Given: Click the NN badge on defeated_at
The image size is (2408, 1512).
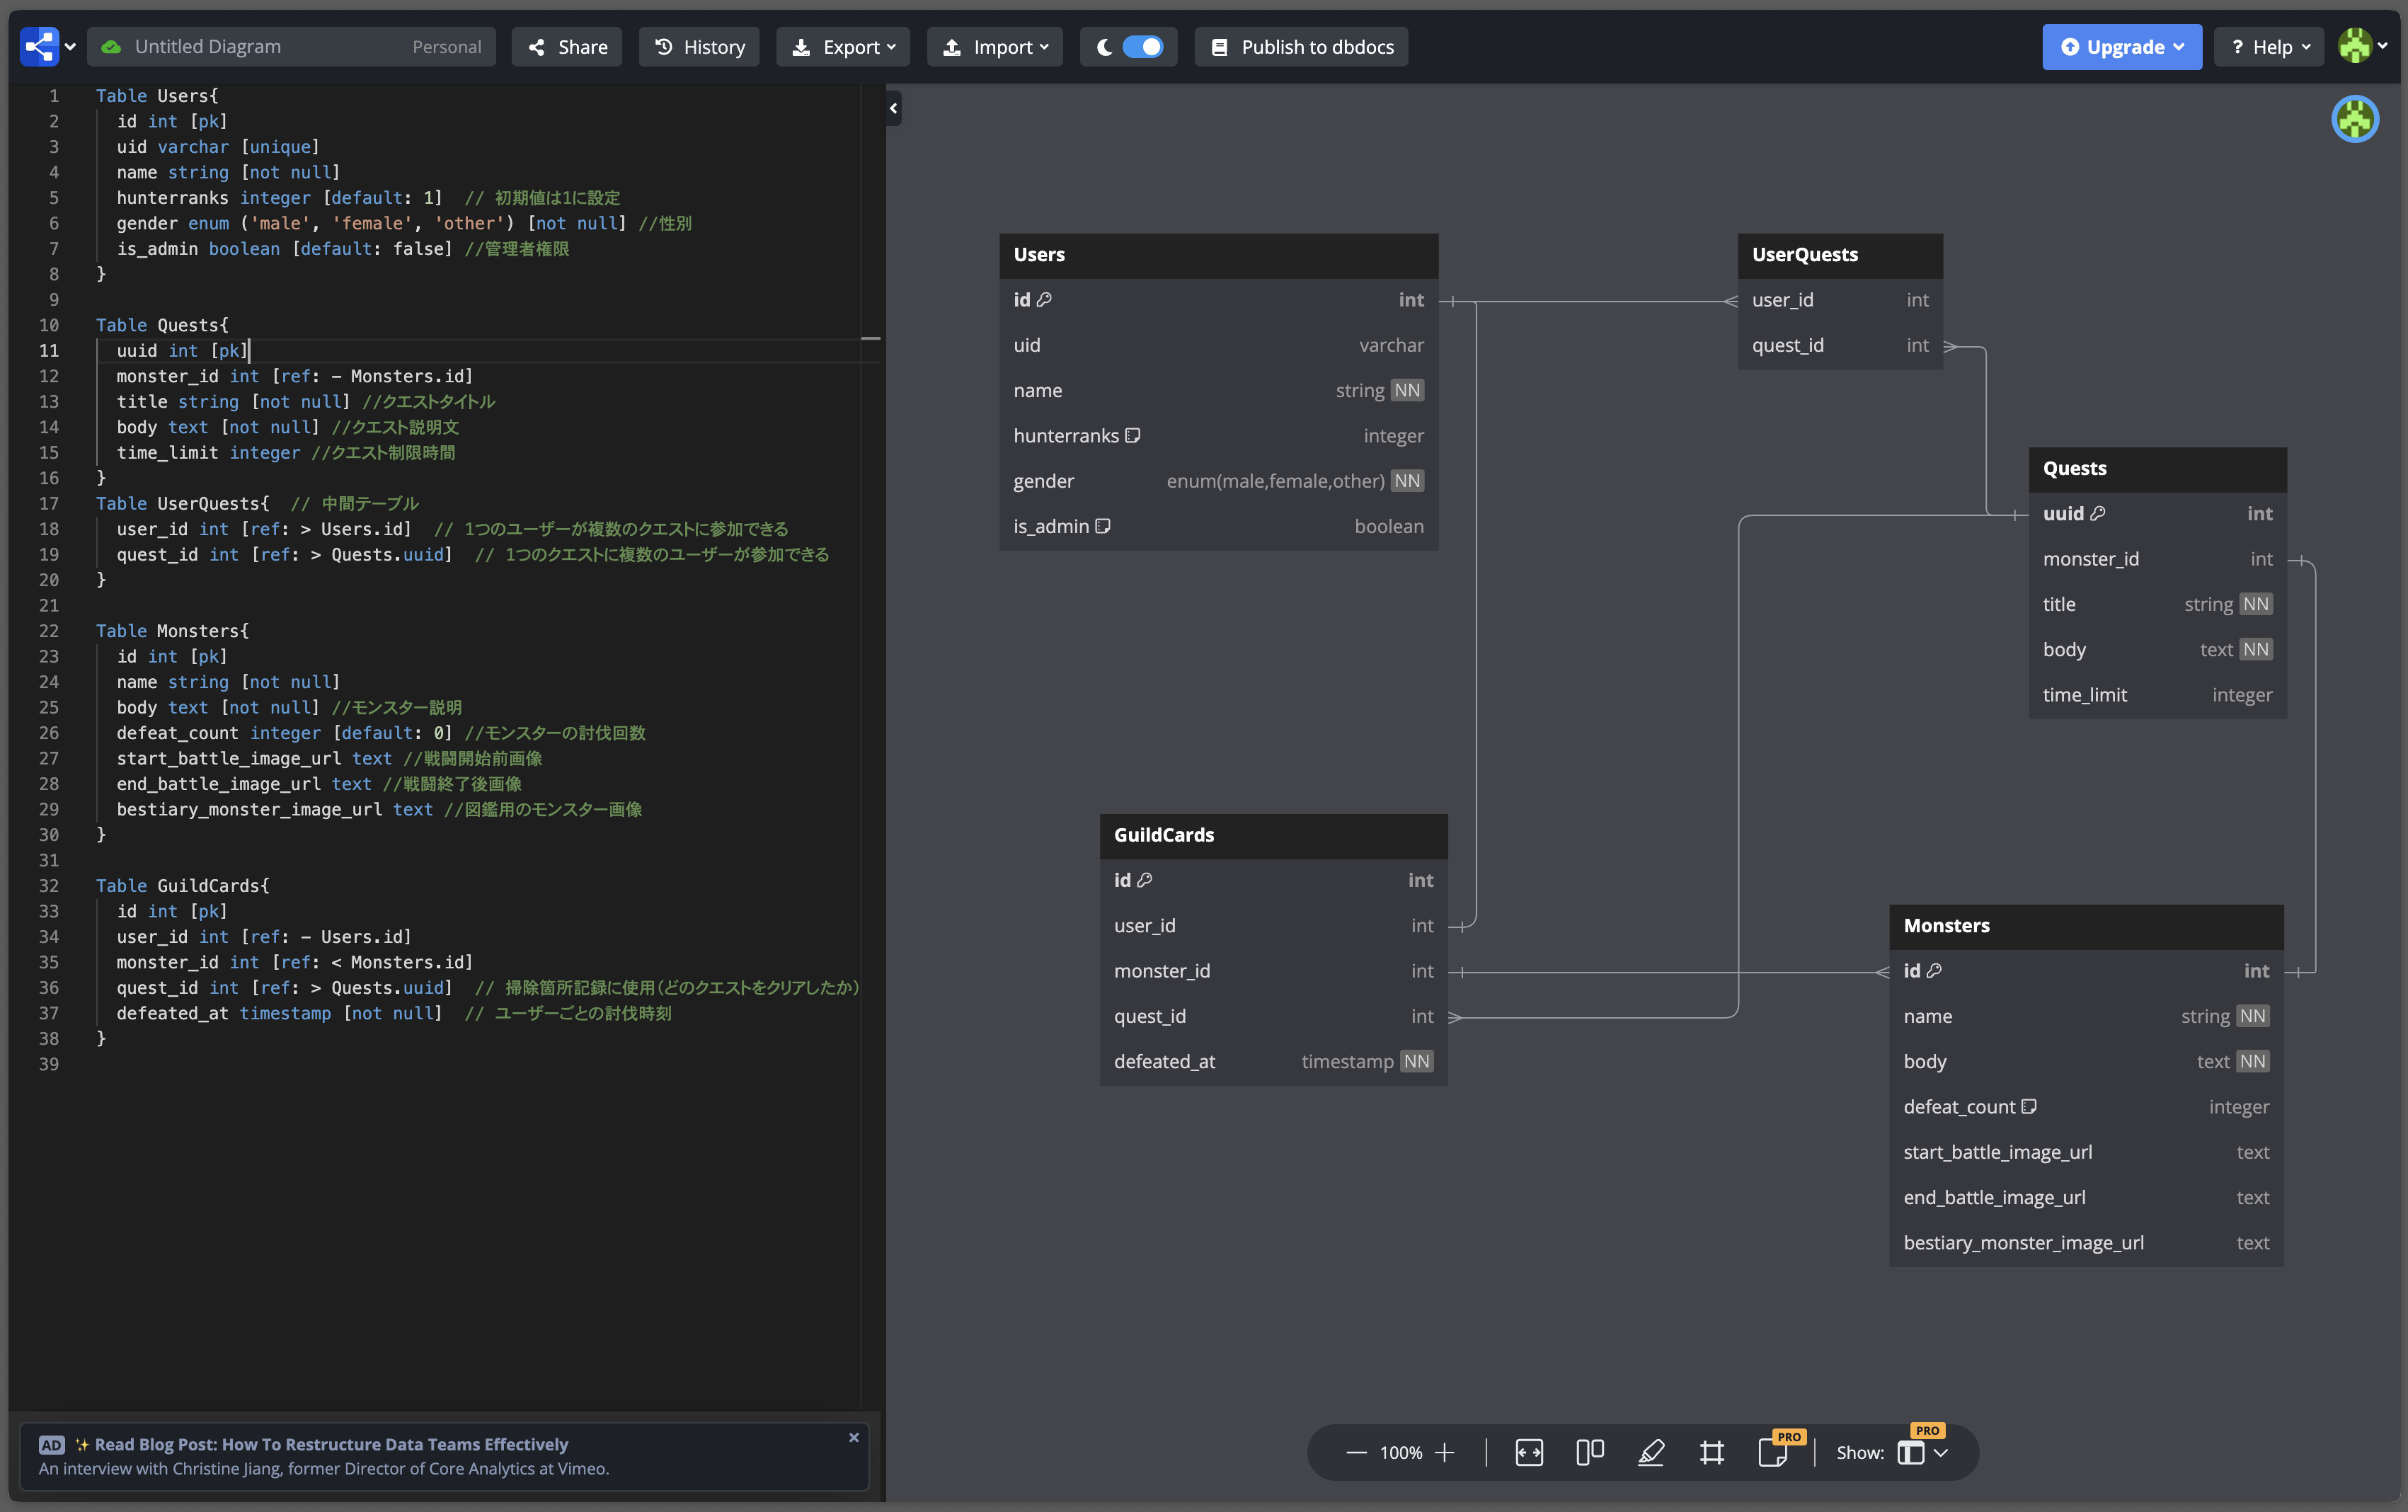Looking at the screenshot, I should (1416, 1062).
